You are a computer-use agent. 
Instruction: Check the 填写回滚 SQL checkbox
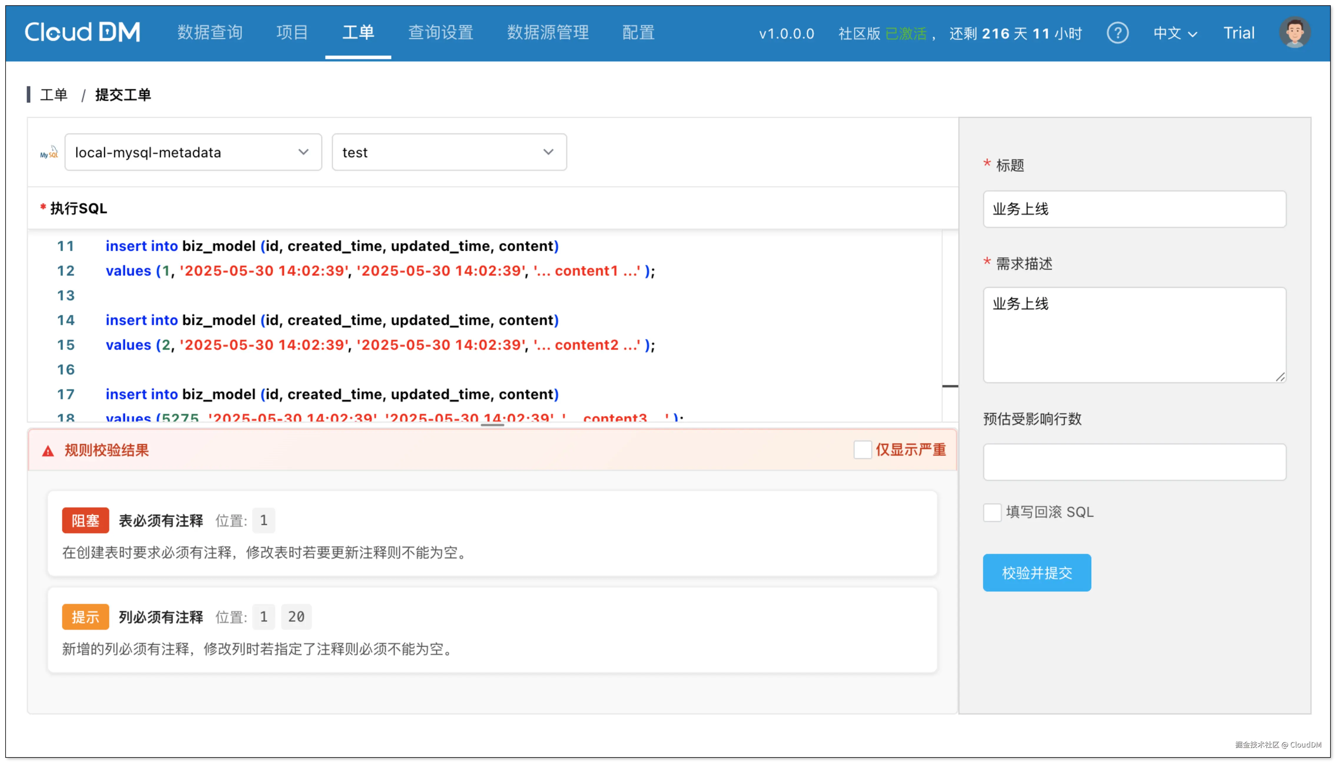click(x=992, y=512)
